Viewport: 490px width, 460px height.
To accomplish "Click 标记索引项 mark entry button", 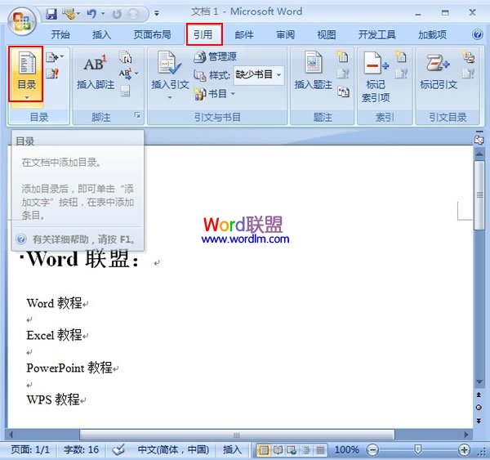I will pyautogui.click(x=376, y=78).
